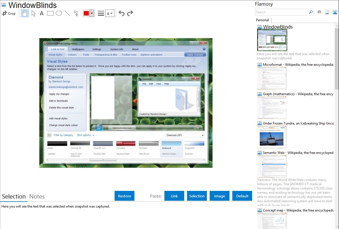The height and width of the screenshot is (229, 339).
Task: Click the line thickness icon
Action: point(101,13)
